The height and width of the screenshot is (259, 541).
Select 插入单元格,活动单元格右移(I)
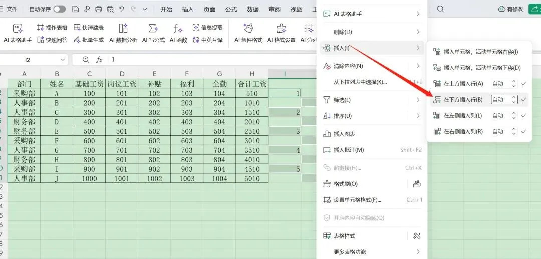[479, 52]
